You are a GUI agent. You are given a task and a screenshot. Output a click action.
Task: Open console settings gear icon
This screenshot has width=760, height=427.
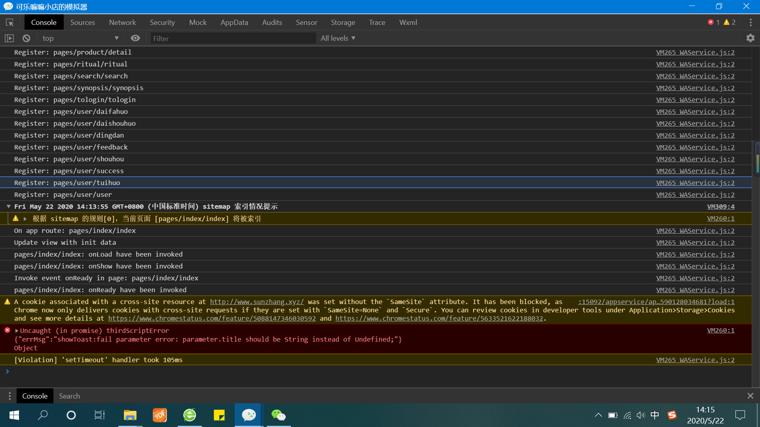(750, 38)
